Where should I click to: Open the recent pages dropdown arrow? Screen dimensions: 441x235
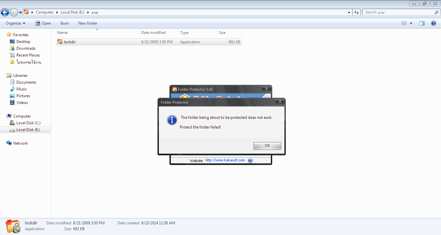[21, 13]
